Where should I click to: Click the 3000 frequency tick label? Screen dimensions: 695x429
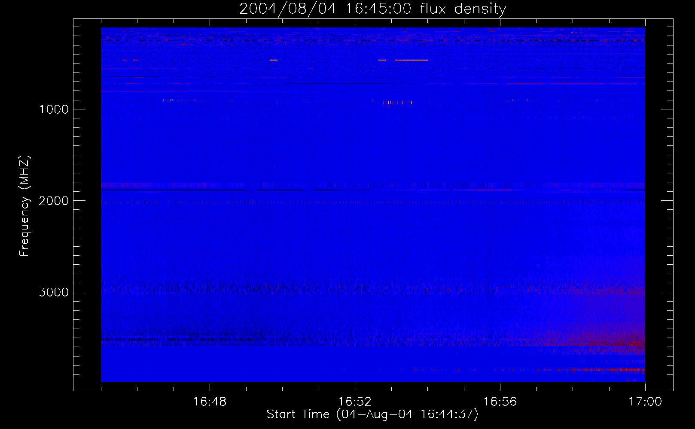pos(54,292)
